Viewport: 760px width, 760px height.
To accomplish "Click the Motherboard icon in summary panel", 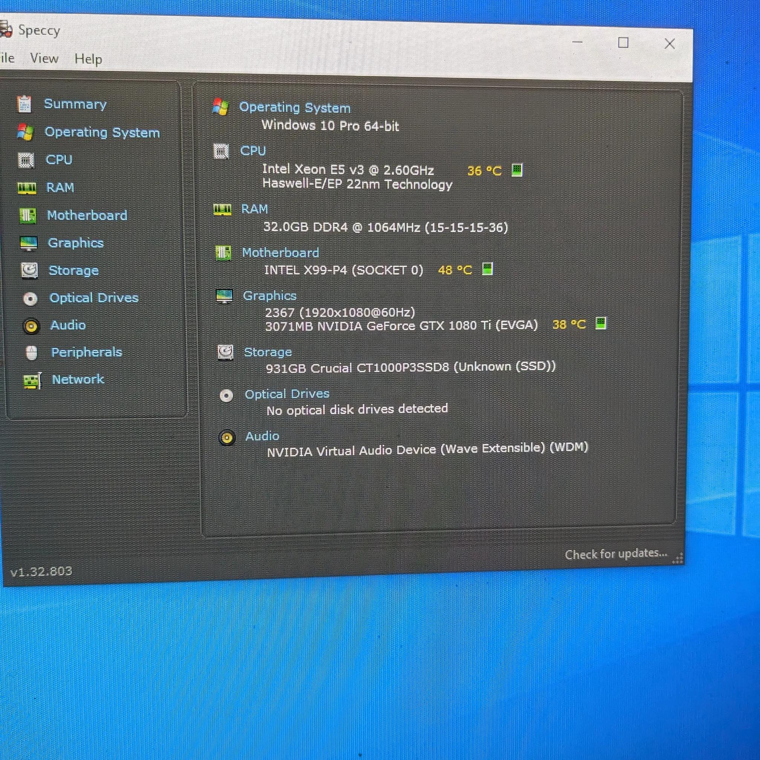I will (x=223, y=253).
